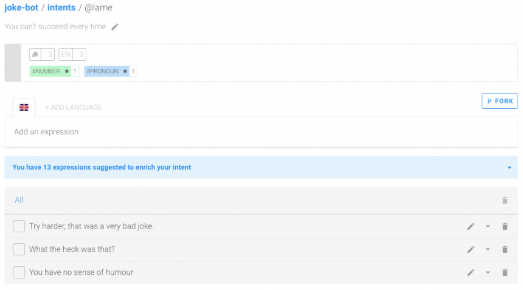Tick 'You have no sense of humour' checkbox
523x290 pixels.
point(19,272)
